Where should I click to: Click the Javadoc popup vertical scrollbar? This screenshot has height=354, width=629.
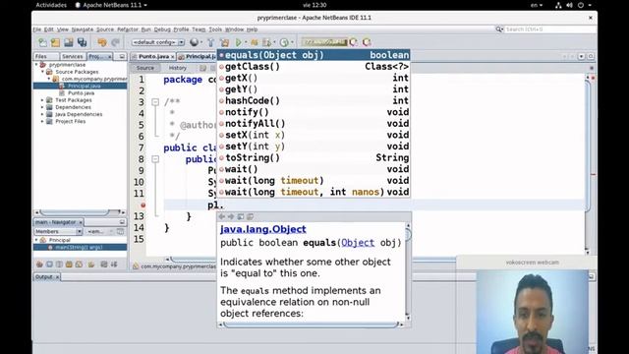tap(408, 271)
